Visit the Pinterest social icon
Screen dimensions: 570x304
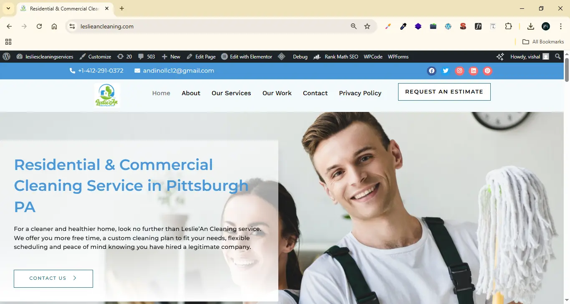tap(487, 71)
